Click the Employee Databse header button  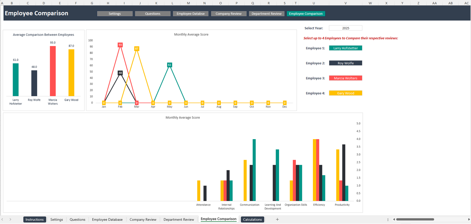(x=190, y=14)
